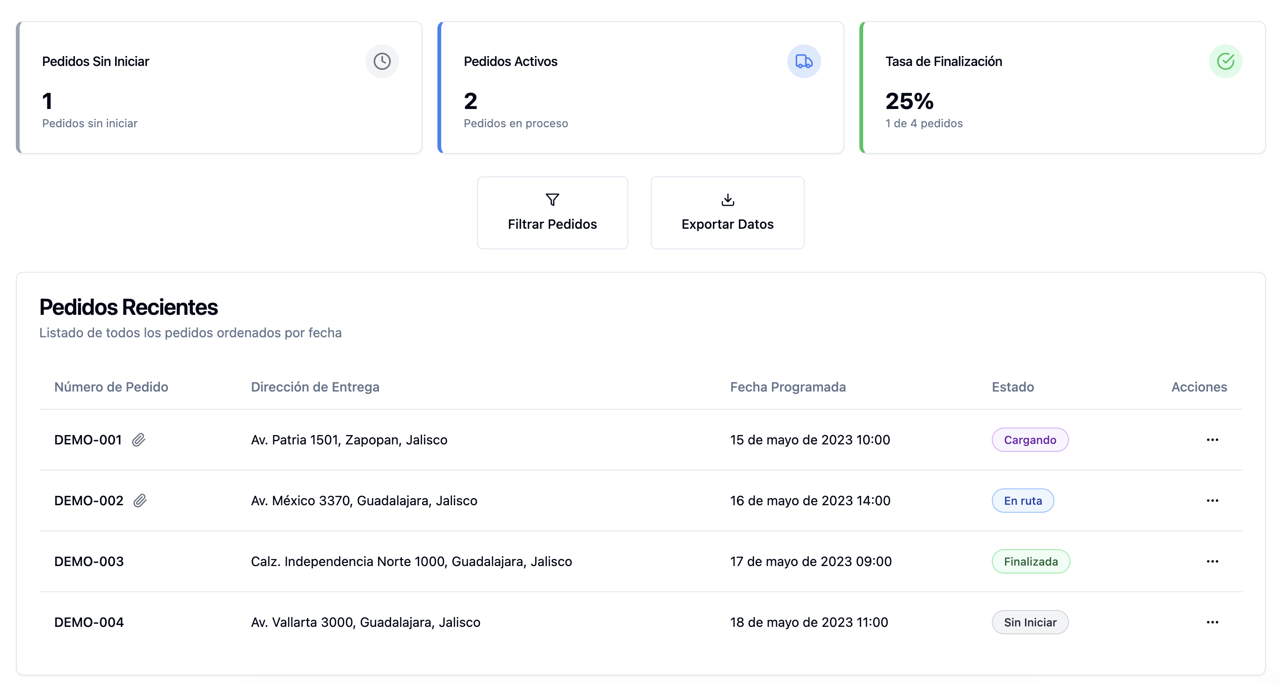This screenshot has width=1280, height=683.
Task: Click the Cargando status badge
Action: pyautogui.click(x=1030, y=440)
